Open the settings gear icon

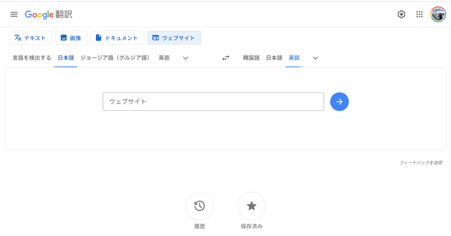[401, 14]
